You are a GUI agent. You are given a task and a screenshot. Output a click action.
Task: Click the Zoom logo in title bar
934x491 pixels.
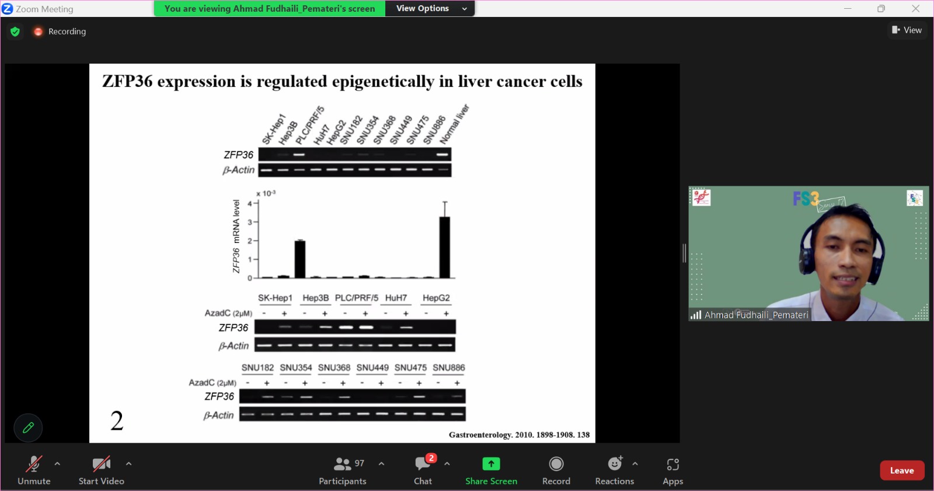pos(8,9)
